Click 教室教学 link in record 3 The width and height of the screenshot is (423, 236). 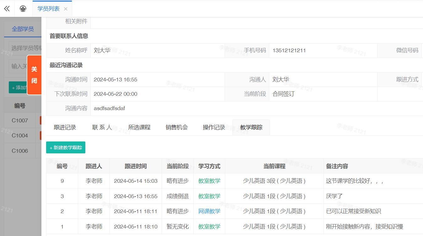click(x=209, y=196)
